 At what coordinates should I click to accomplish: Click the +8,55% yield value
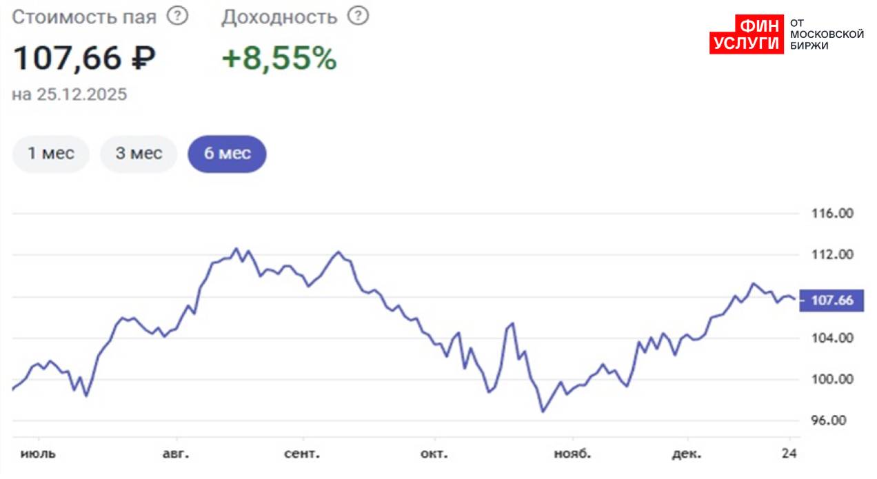coord(279,59)
